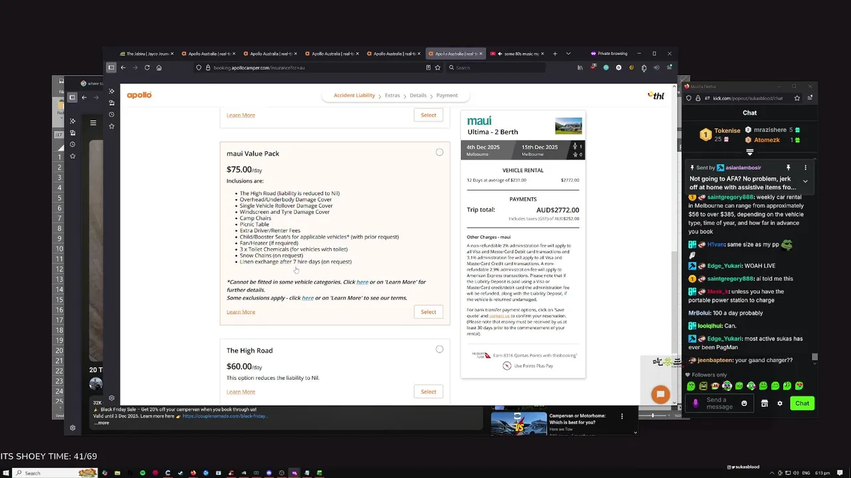The height and width of the screenshot is (478, 851).
Task: Click the Firefox back arrow in booking window
Action: tap(123, 67)
